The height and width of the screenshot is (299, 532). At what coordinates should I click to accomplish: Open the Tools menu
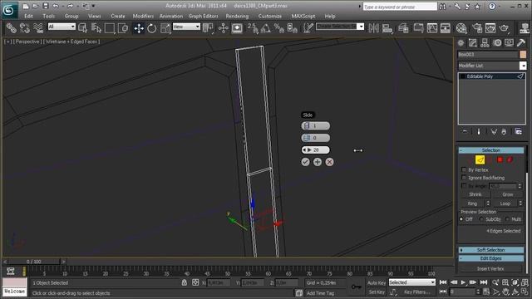coord(49,16)
